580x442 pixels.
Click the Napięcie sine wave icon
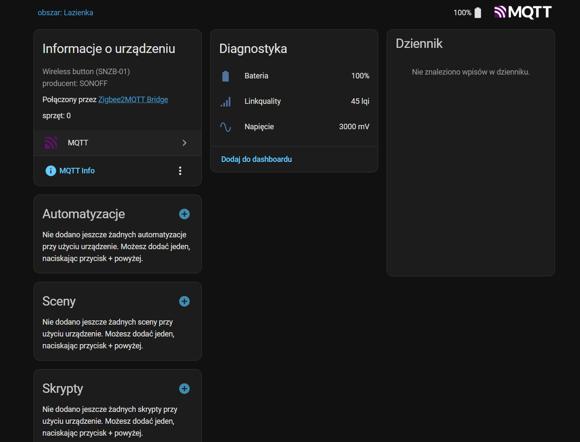(x=226, y=127)
